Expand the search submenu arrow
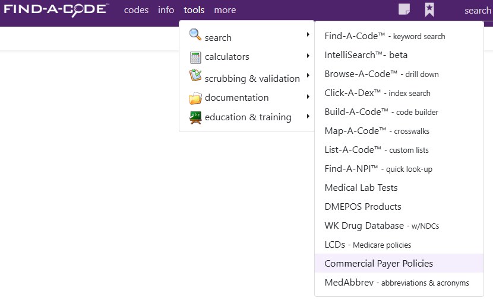Screen dimensions: 493x301 tap(308, 34)
